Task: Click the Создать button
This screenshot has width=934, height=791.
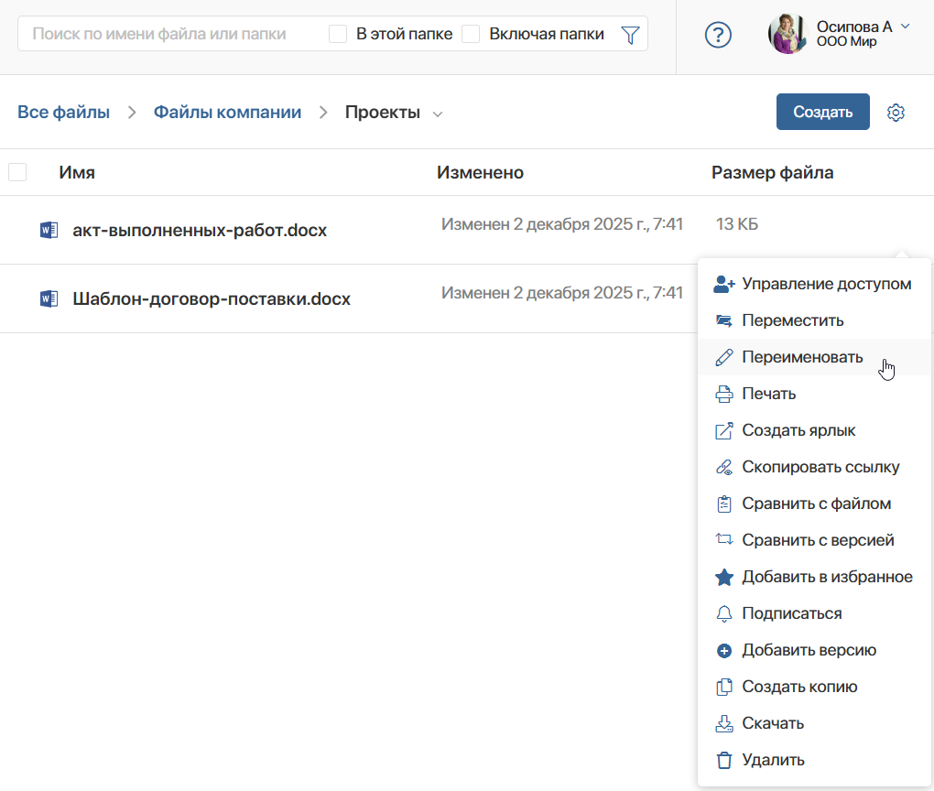Action: [x=822, y=112]
